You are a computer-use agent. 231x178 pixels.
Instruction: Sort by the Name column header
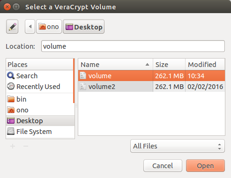coord(115,64)
